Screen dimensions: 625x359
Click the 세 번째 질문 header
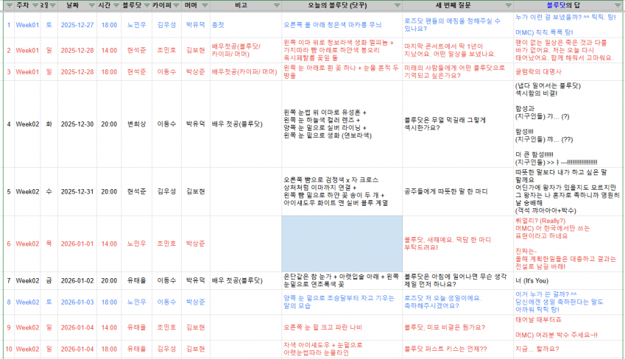point(453,6)
